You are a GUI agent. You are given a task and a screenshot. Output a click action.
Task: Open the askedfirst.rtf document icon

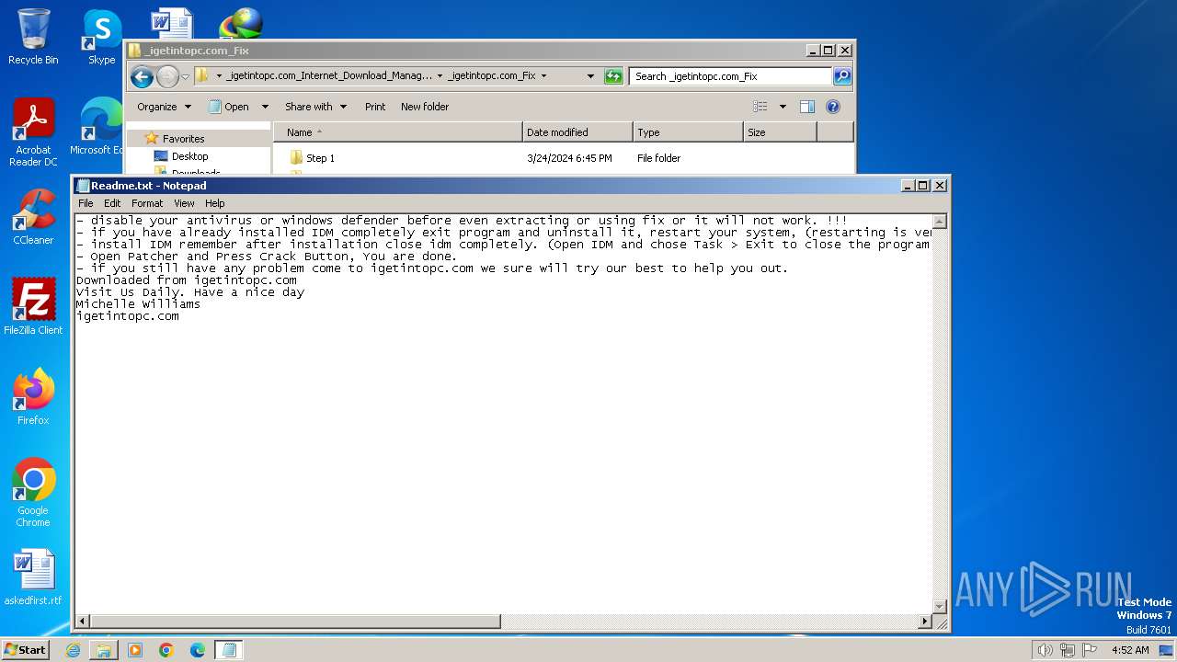(x=33, y=577)
